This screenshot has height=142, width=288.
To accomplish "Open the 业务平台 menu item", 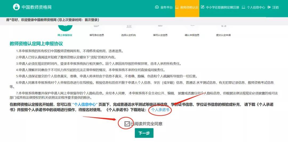I will click(x=164, y=7).
